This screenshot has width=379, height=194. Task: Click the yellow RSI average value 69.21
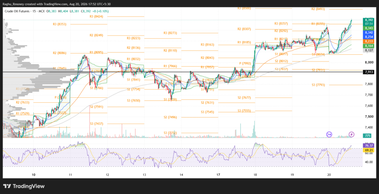pos(369,150)
